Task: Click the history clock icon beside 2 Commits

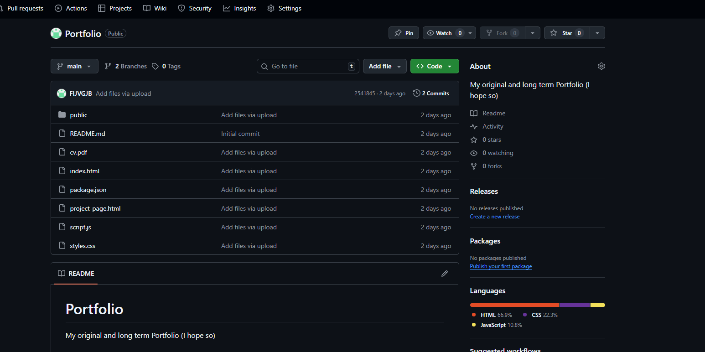Action: [417, 93]
